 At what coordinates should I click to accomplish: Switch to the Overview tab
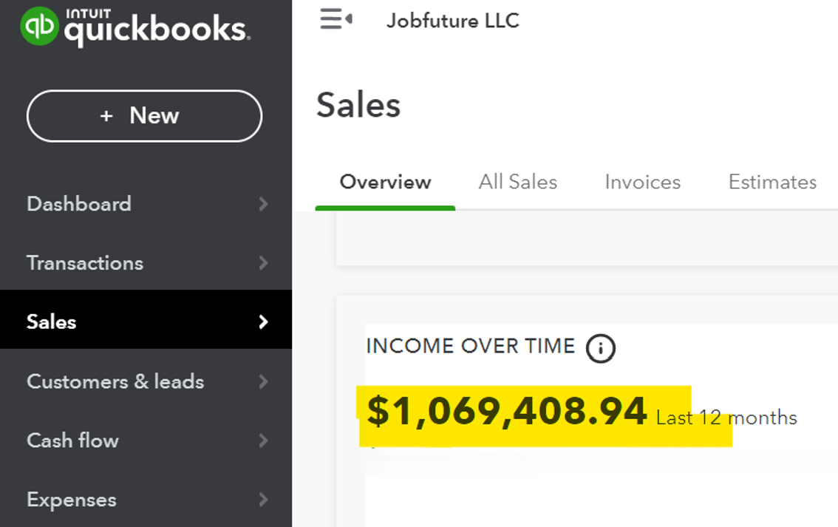pos(385,182)
